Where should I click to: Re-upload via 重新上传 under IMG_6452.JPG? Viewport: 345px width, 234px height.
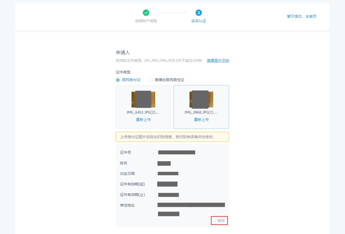point(143,120)
